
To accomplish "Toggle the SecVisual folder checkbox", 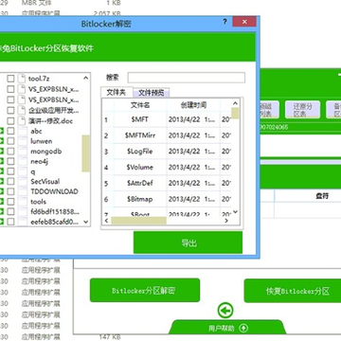I will [10, 182].
